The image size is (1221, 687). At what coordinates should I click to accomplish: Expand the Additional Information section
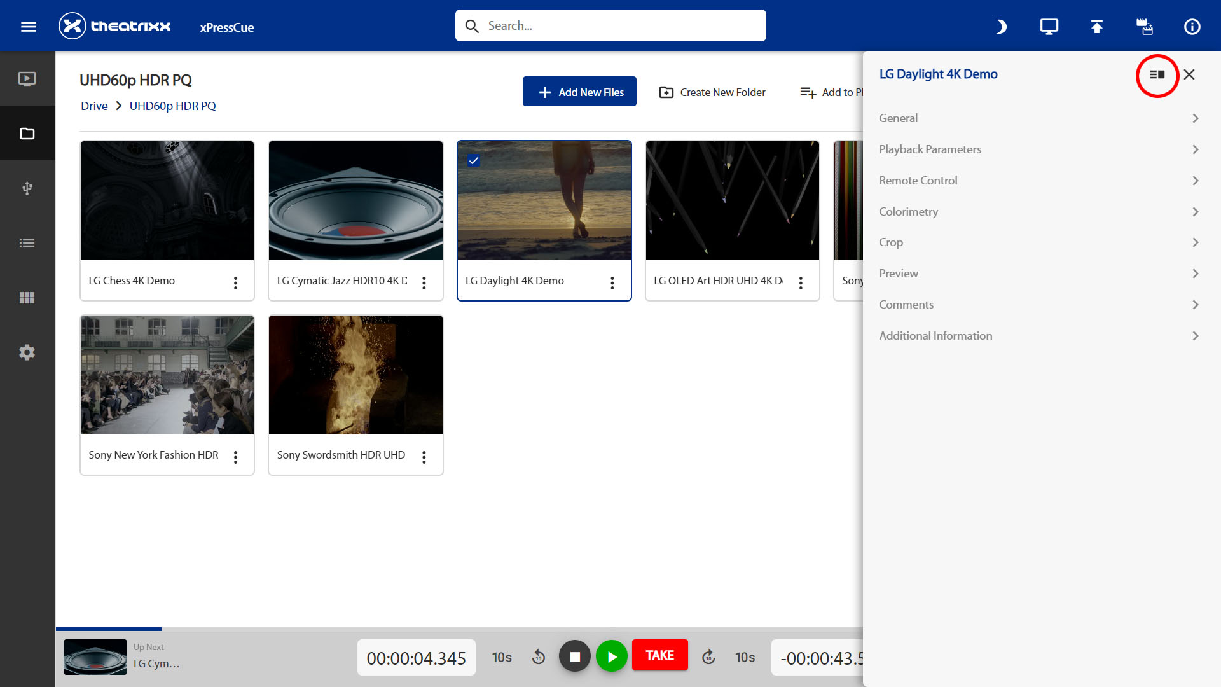click(x=1039, y=336)
